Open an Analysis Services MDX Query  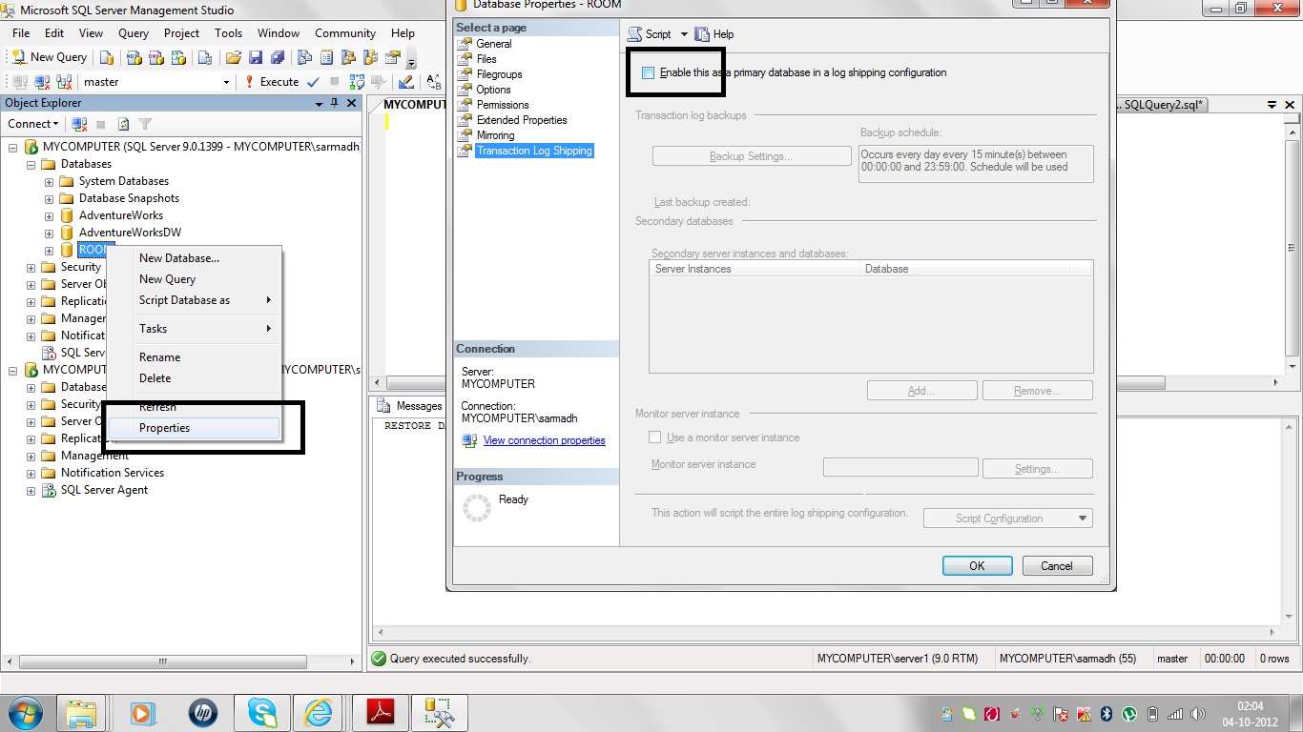(x=134, y=57)
